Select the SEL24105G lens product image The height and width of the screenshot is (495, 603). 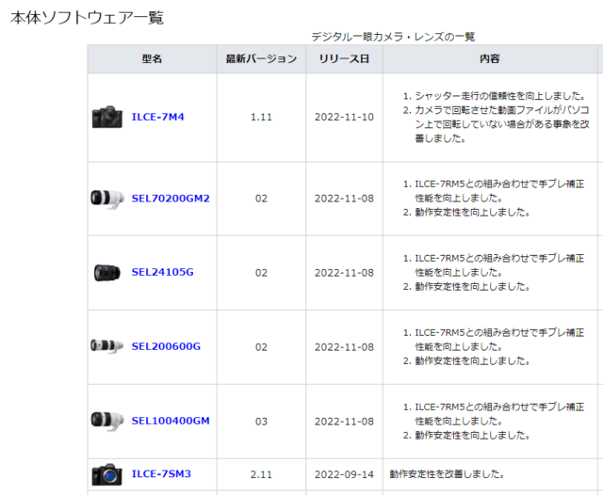coord(107,273)
